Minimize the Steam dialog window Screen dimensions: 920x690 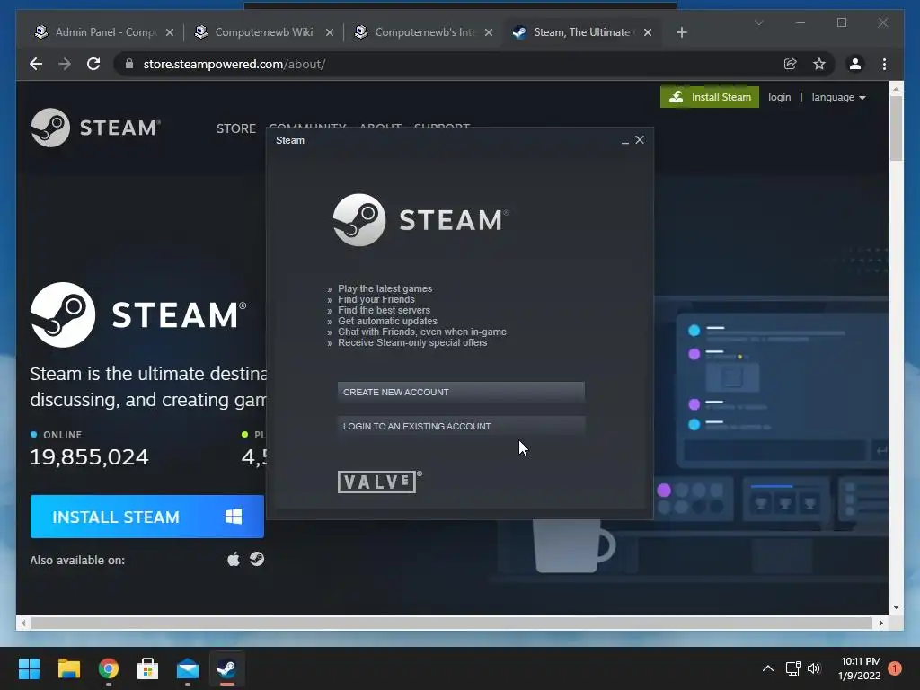click(x=625, y=141)
